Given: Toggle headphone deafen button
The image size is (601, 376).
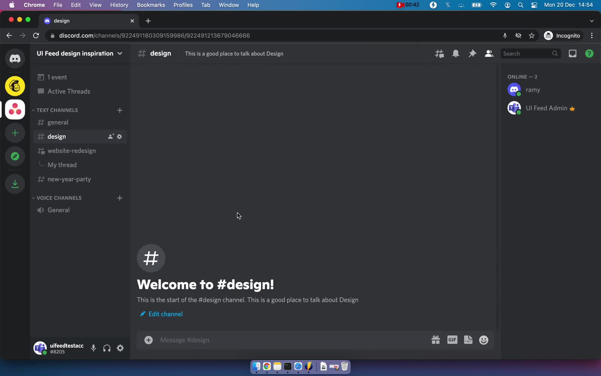Looking at the screenshot, I should [x=106, y=348].
